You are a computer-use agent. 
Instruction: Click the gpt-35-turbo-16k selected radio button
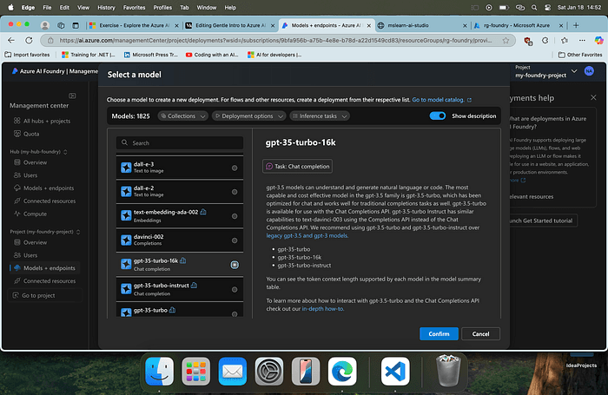tap(235, 265)
